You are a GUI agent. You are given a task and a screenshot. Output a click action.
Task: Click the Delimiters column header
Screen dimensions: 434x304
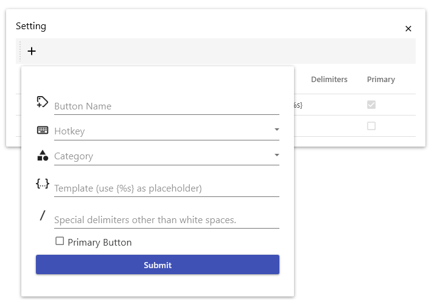click(329, 79)
